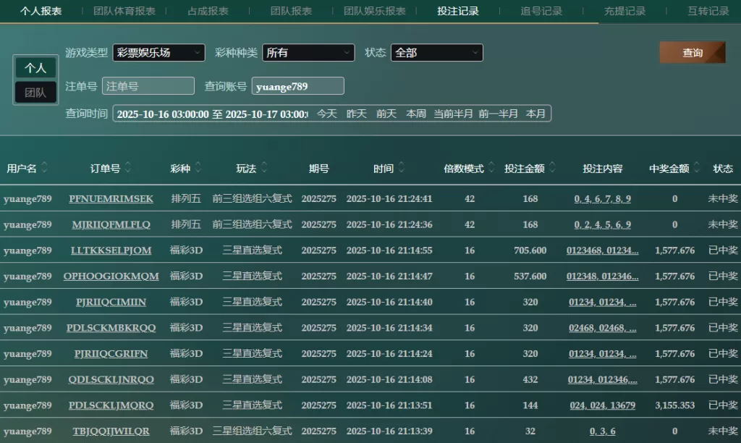Open order link PFNUEMRIMSEK

[111, 199]
